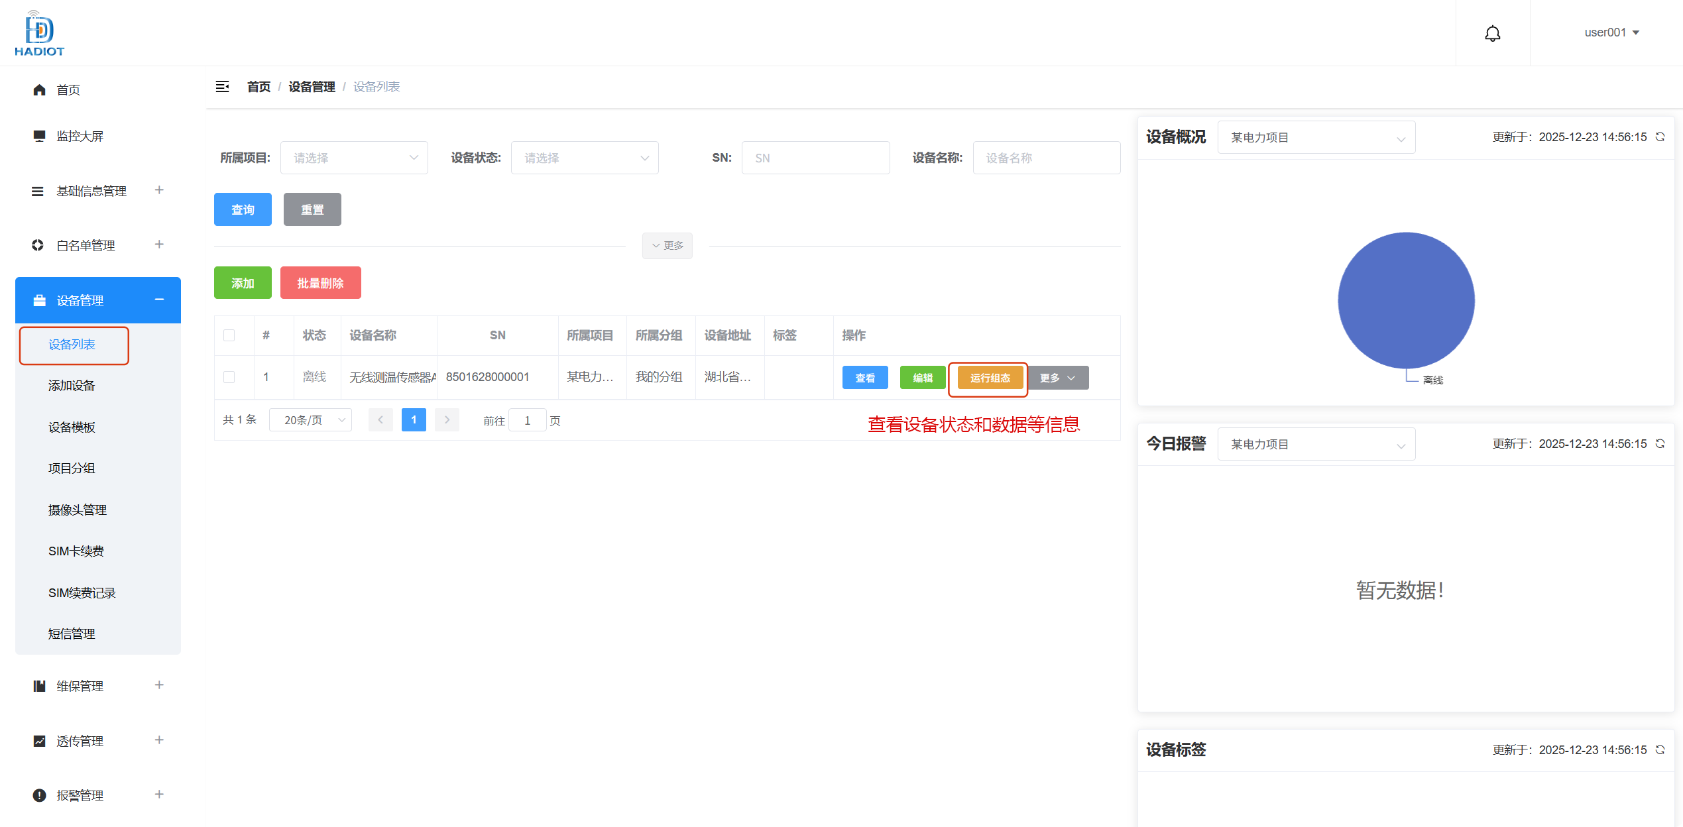
Task: Open 项目分组 in the sidebar
Action: 72,469
